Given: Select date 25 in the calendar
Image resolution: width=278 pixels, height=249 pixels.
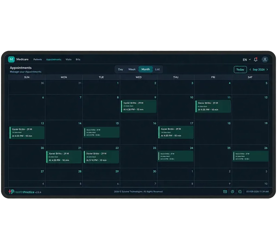Looking at the screenshot, I should tap(229, 148).
